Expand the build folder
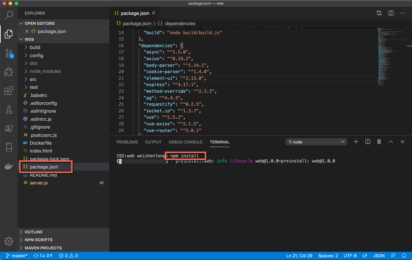This screenshot has height=260, width=412. click(x=64, y=47)
